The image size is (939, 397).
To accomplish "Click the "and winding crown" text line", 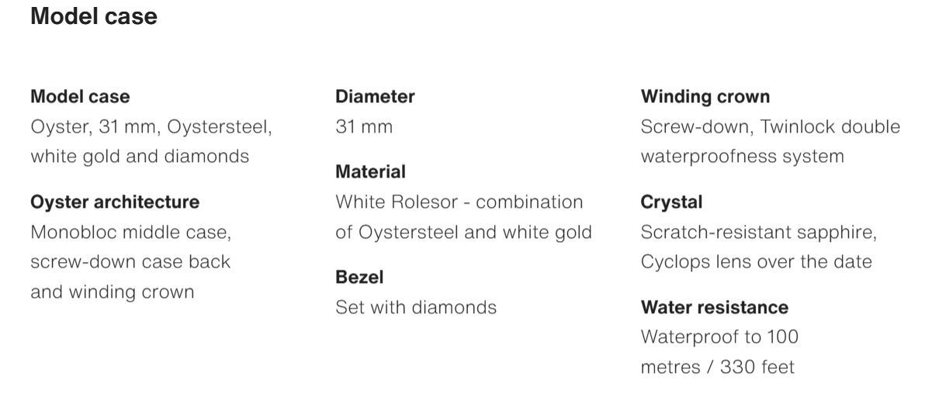I will (x=112, y=292).
